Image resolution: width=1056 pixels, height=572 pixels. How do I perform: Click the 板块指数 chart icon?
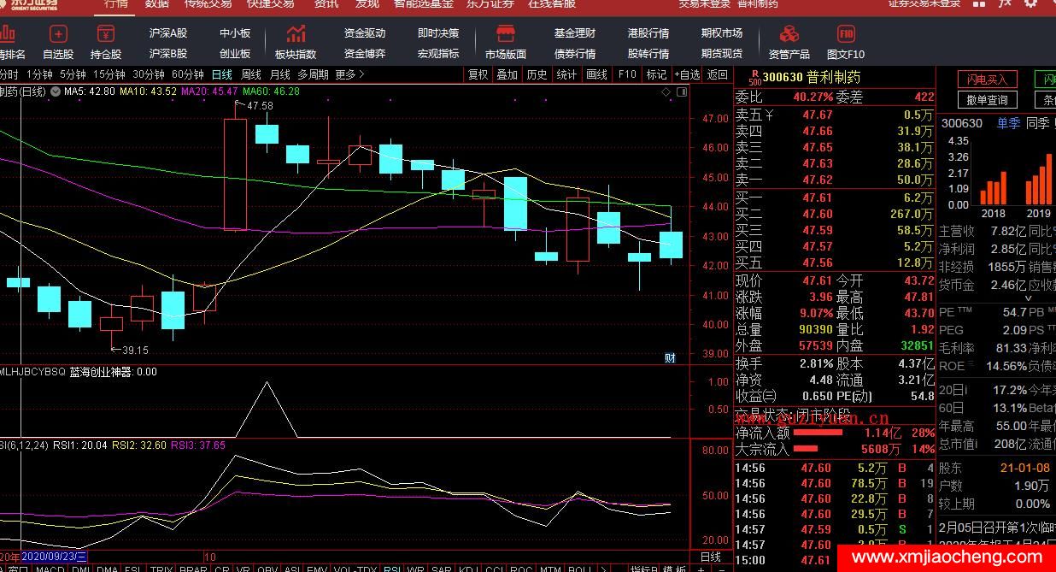pos(296,34)
